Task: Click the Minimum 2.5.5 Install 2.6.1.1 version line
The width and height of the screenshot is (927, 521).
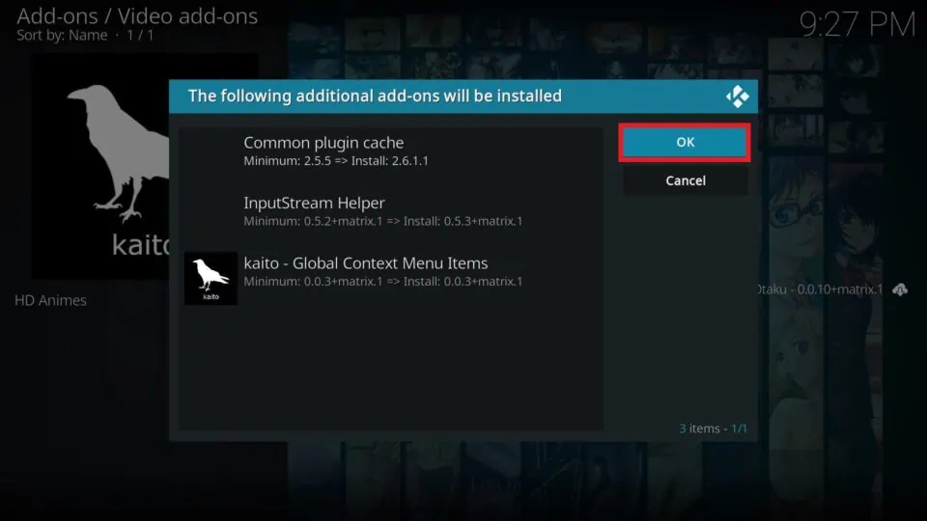Action: (336, 161)
